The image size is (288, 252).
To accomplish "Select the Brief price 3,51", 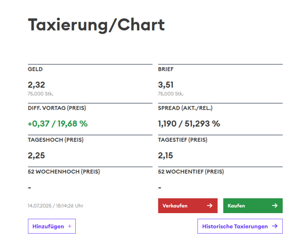I will pyautogui.click(x=166, y=85).
